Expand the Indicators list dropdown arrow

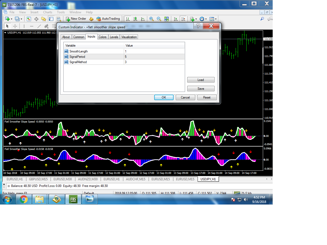(196, 19)
